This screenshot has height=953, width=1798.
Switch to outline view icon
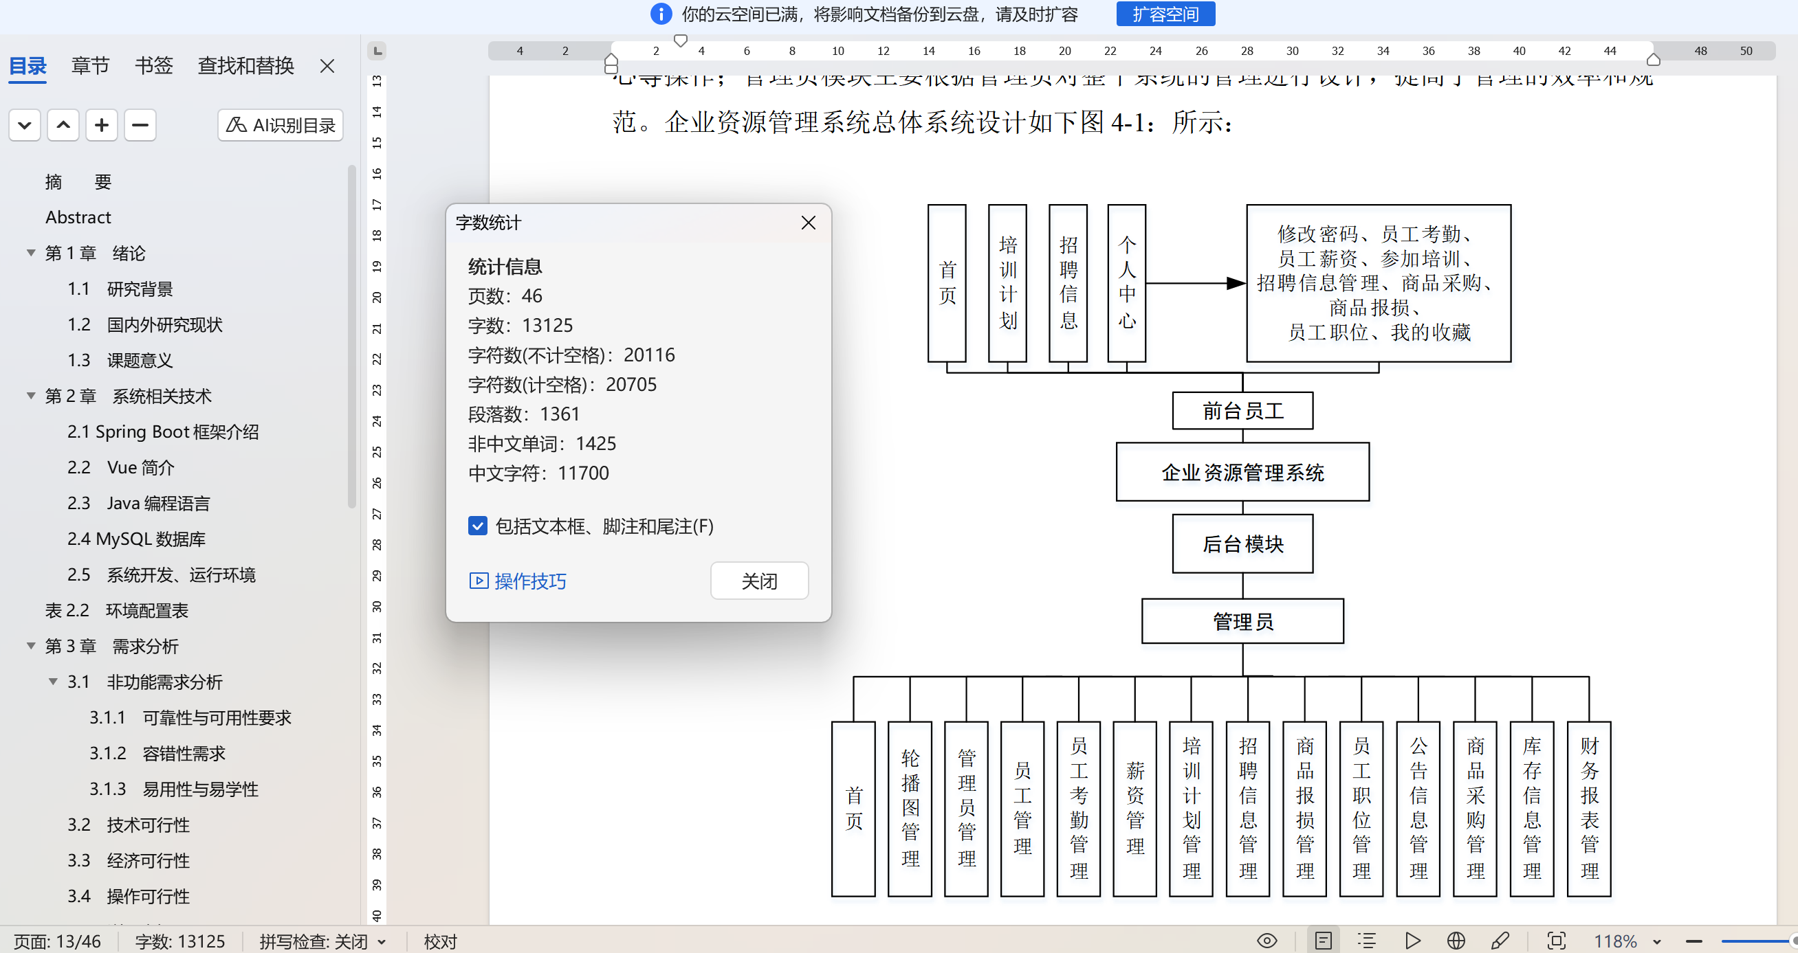1367,941
